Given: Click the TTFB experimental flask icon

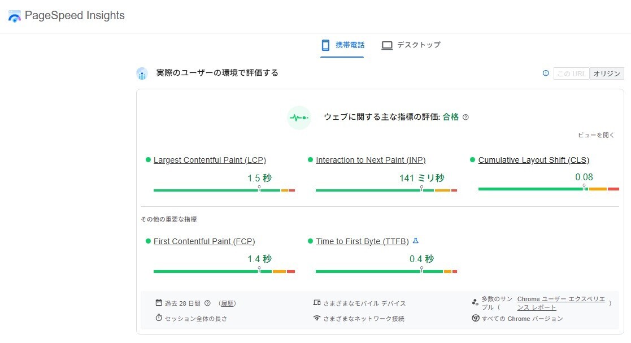Looking at the screenshot, I should 416,241.
